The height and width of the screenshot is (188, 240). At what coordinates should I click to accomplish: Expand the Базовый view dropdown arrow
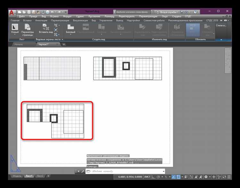(71, 35)
